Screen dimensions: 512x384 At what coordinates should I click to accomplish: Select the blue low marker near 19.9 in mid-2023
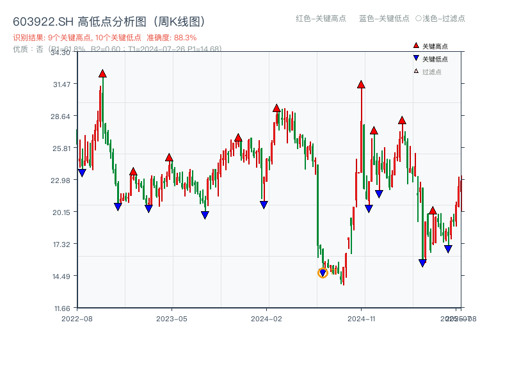coord(205,215)
